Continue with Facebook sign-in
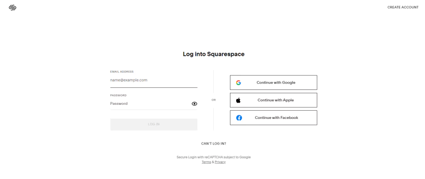425x179 pixels. pos(274,118)
